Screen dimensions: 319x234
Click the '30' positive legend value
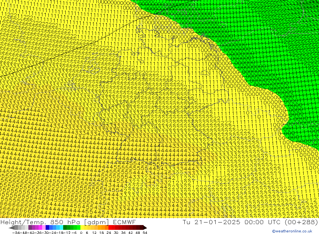(116, 233)
